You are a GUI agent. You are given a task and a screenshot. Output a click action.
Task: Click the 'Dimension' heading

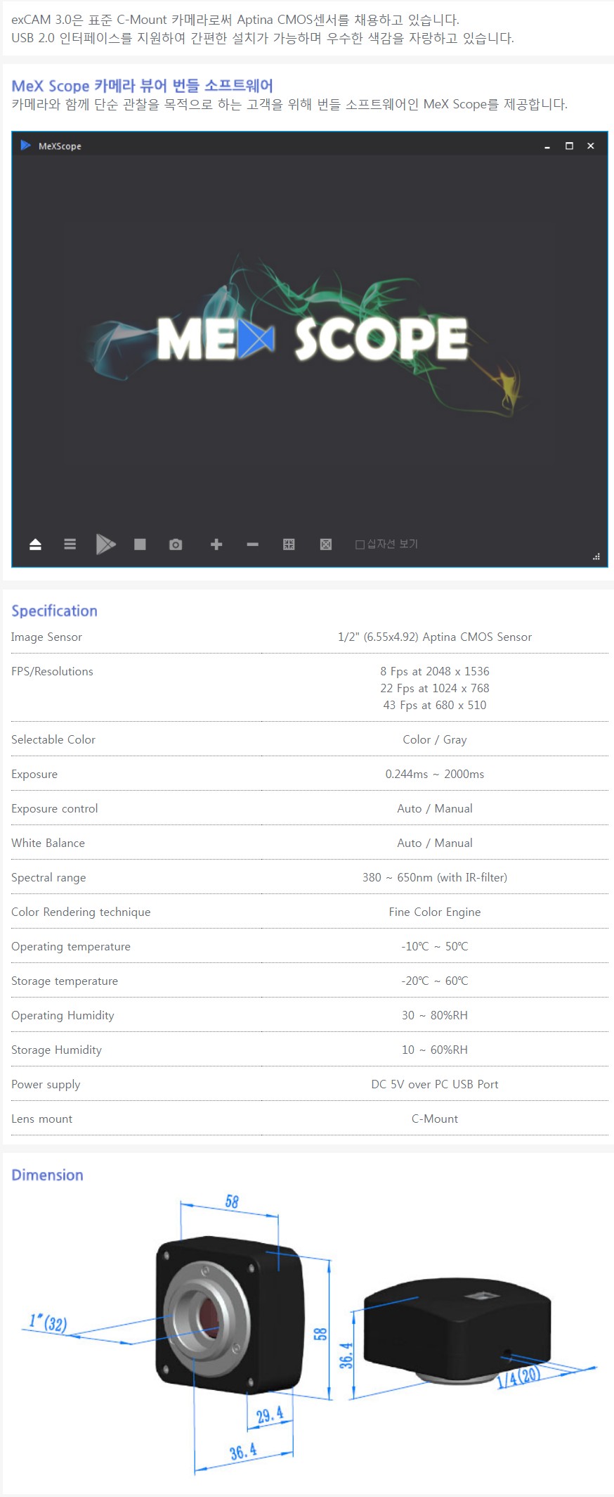47,1175
